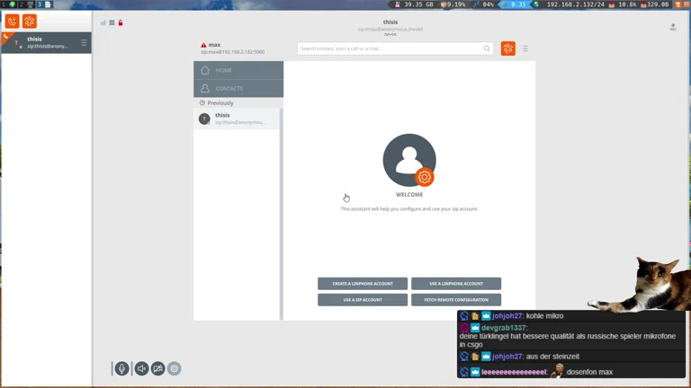The height and width of the screenshot is (388, 691).
Task: Toggle the disabled camera video button
Action: tap(157, 368)
